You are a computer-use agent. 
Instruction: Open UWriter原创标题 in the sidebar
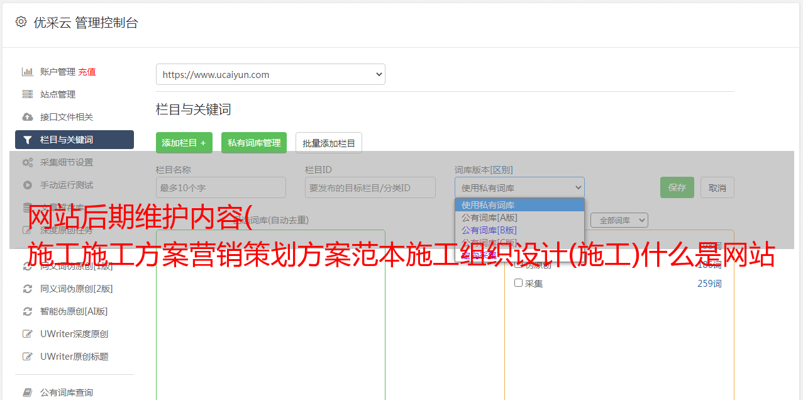pos(74,357)
